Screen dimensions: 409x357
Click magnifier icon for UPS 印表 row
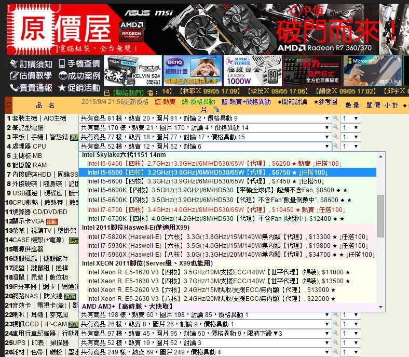(335, 342)
